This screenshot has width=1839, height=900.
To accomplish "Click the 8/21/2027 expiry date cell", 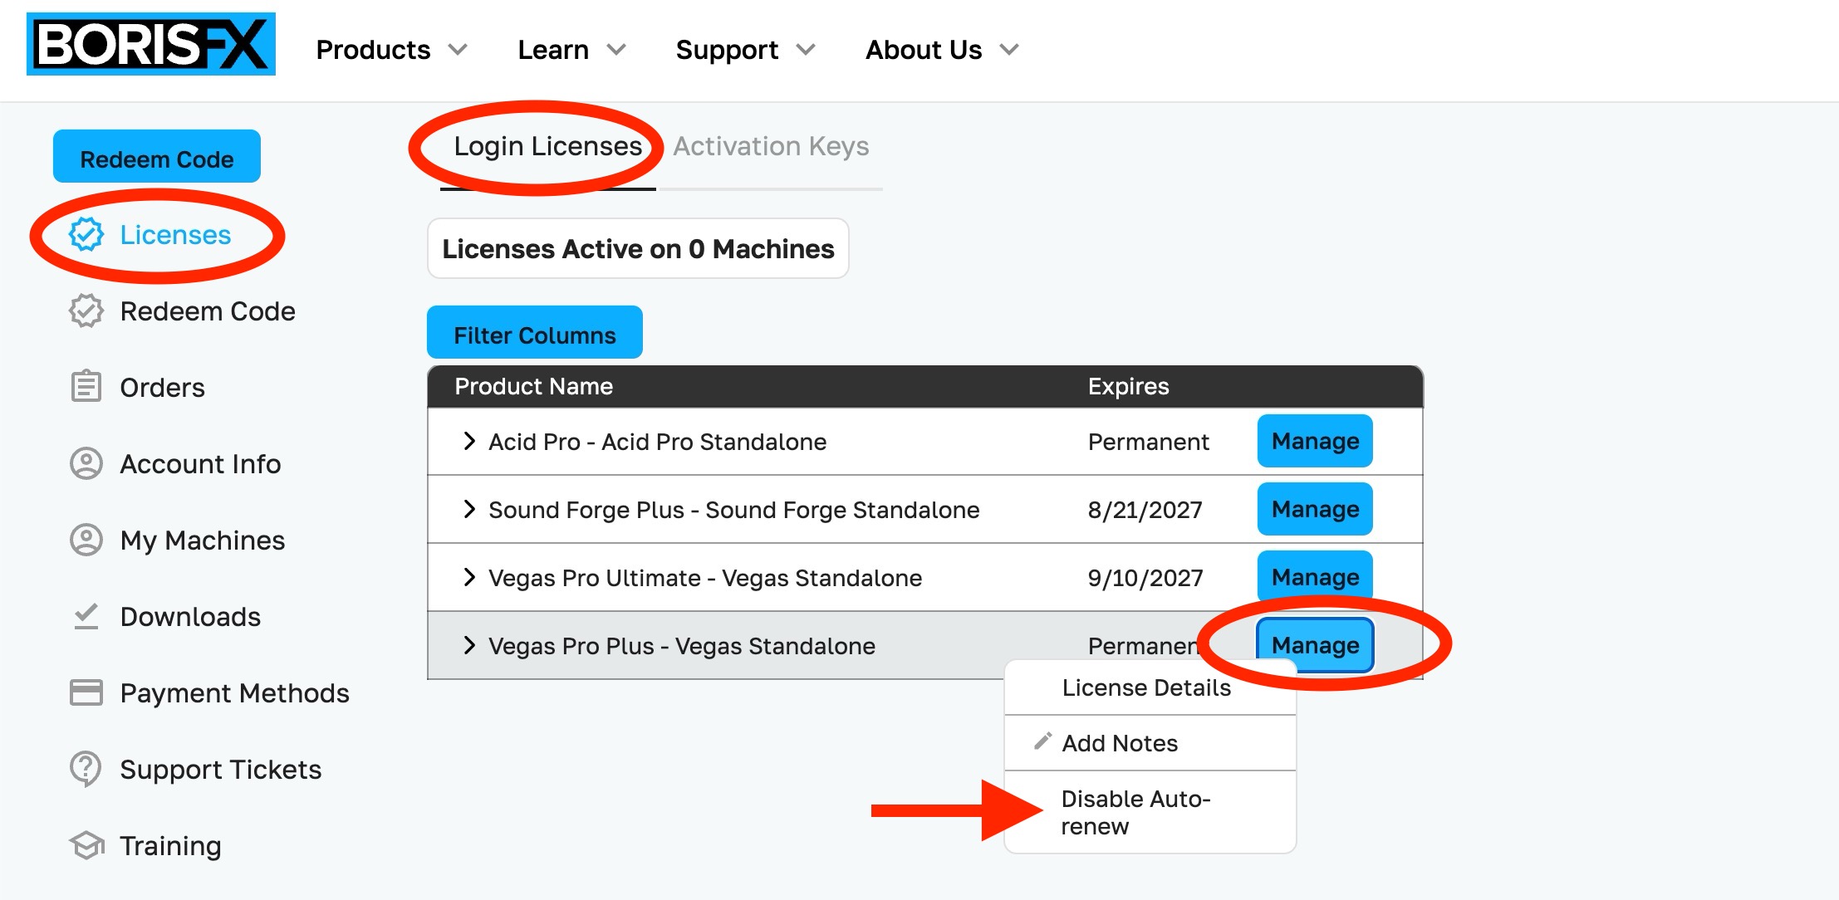I will click(1145, 510).
